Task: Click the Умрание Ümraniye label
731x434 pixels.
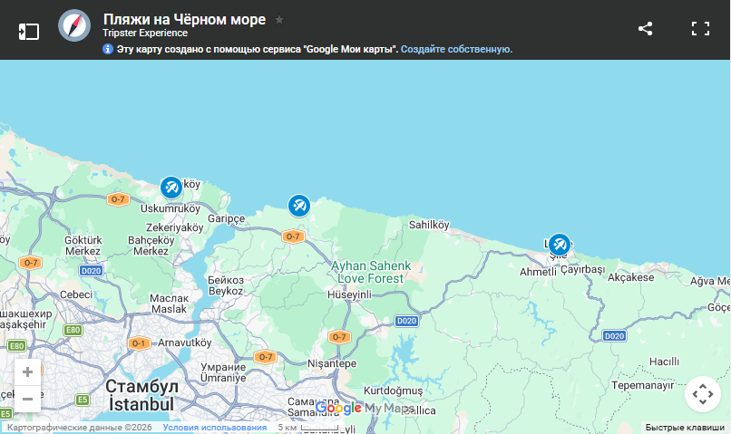Action: click(x=223, y=372)
